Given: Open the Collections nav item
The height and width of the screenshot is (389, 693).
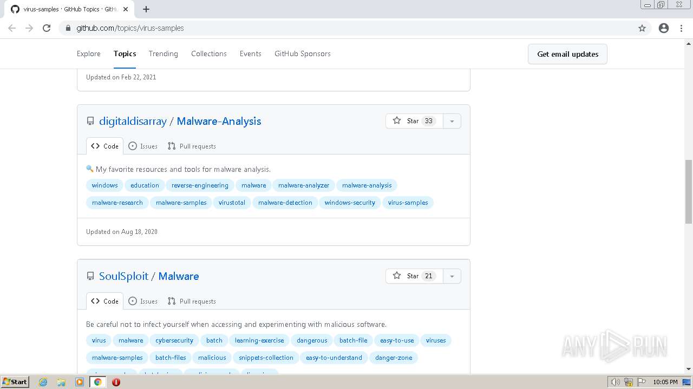Looking at the screenshot, I should [x=209, y=53].
